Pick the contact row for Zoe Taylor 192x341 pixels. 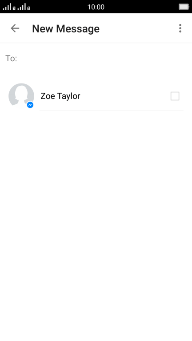[x=96, y=96]
